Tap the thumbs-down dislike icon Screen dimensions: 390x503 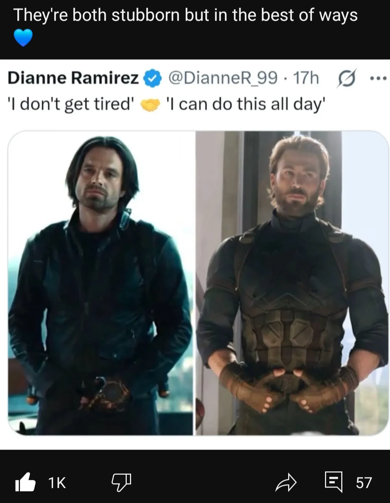pos(121,483)
